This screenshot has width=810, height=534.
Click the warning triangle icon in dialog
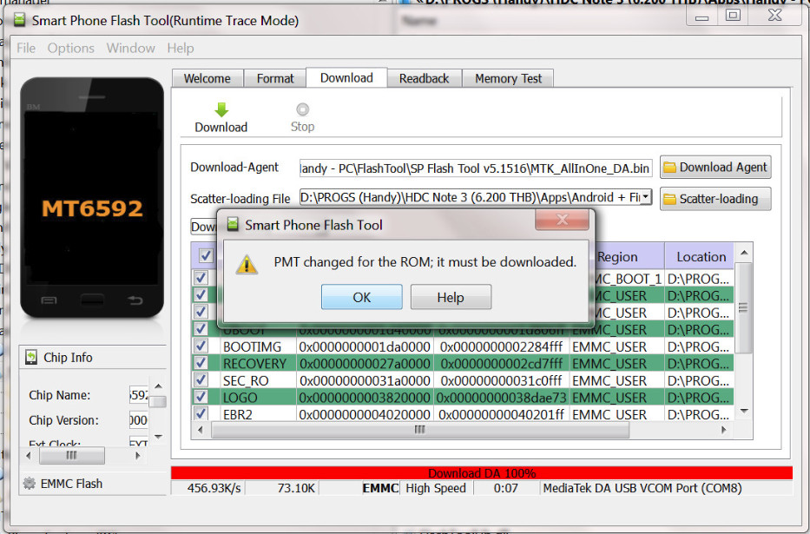(247, 264)
